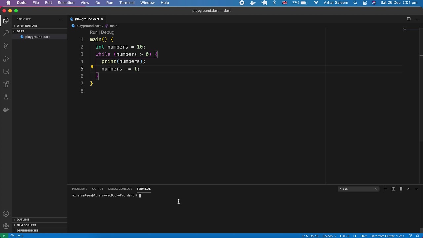Open editor more actions ellipsis

[x=416, y=19]
